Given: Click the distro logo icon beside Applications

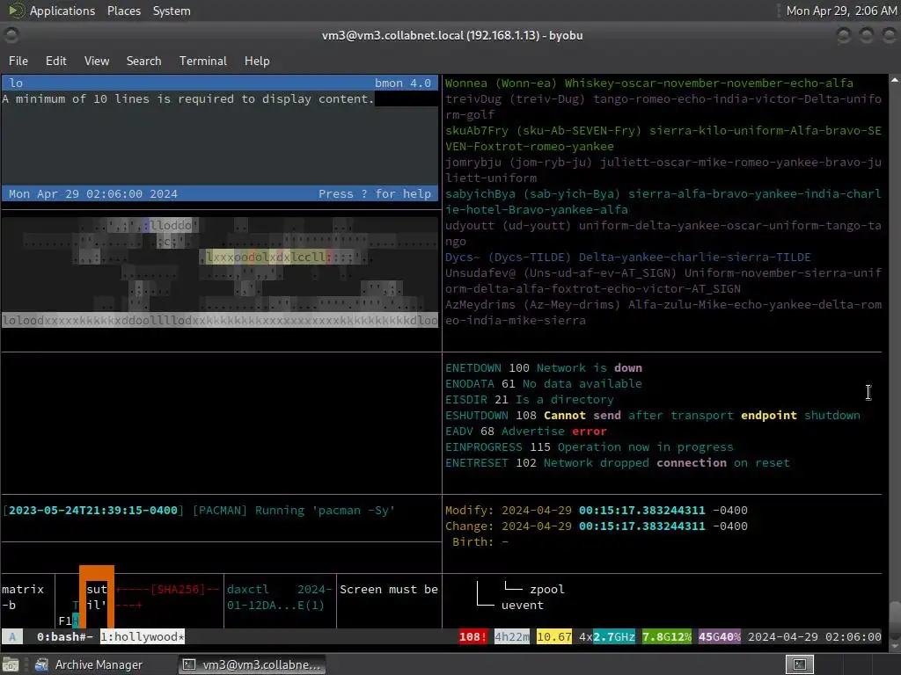Looking at the screenshot, I should point(16,11).
